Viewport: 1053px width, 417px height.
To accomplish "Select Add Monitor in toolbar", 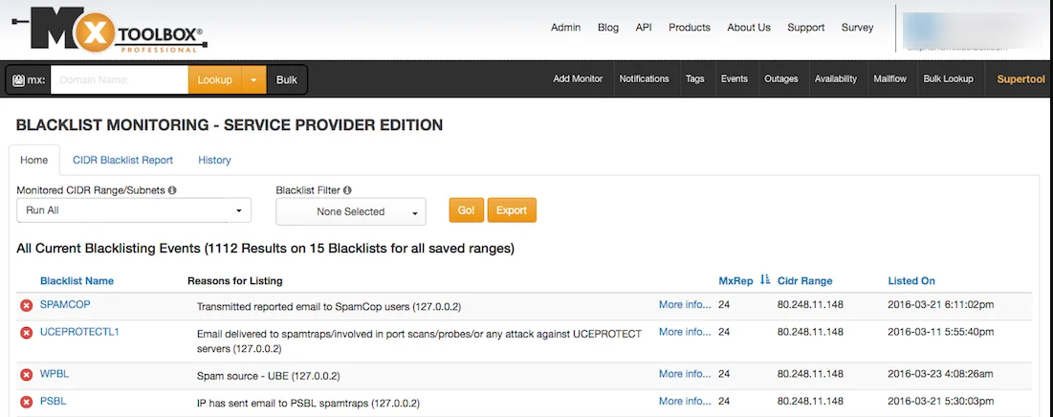I will tap(578, 78).
